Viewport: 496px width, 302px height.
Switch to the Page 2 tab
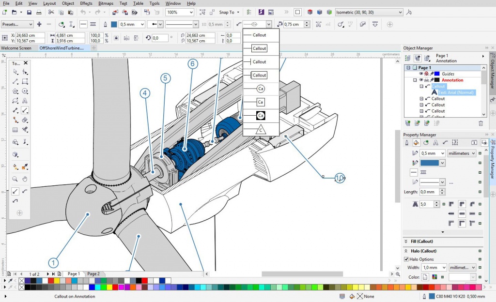click(x=93, y=274)
